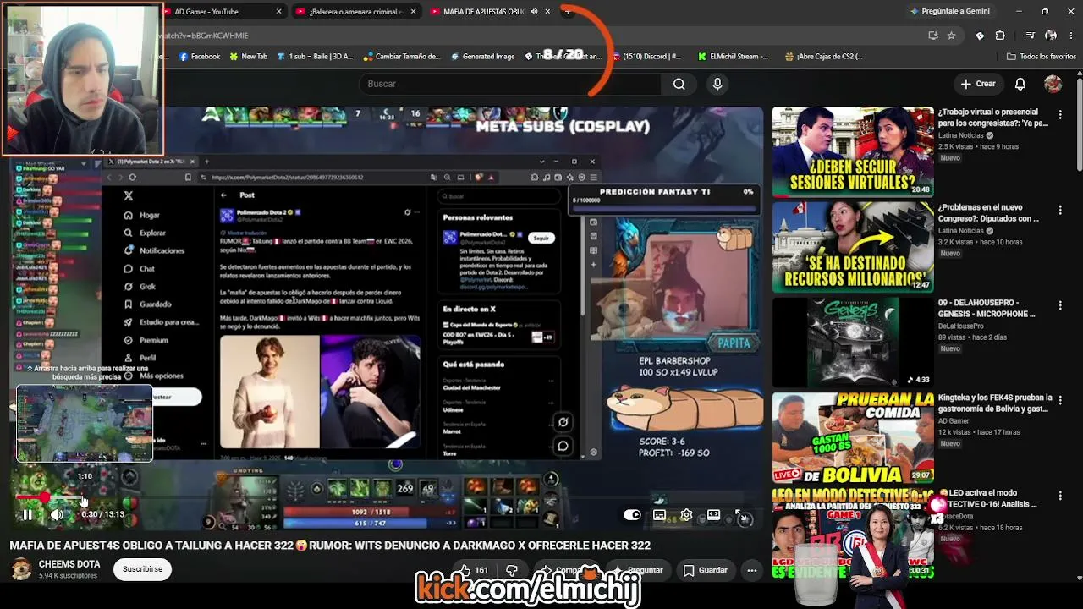1083x609 pixels.
Task: Open the Facebook bookmark
Action: pyautogui.click(x=200, y=57)
